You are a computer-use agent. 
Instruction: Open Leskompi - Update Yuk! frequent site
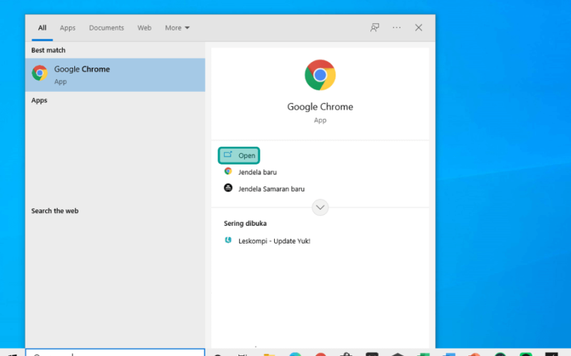tap(274, 241)
